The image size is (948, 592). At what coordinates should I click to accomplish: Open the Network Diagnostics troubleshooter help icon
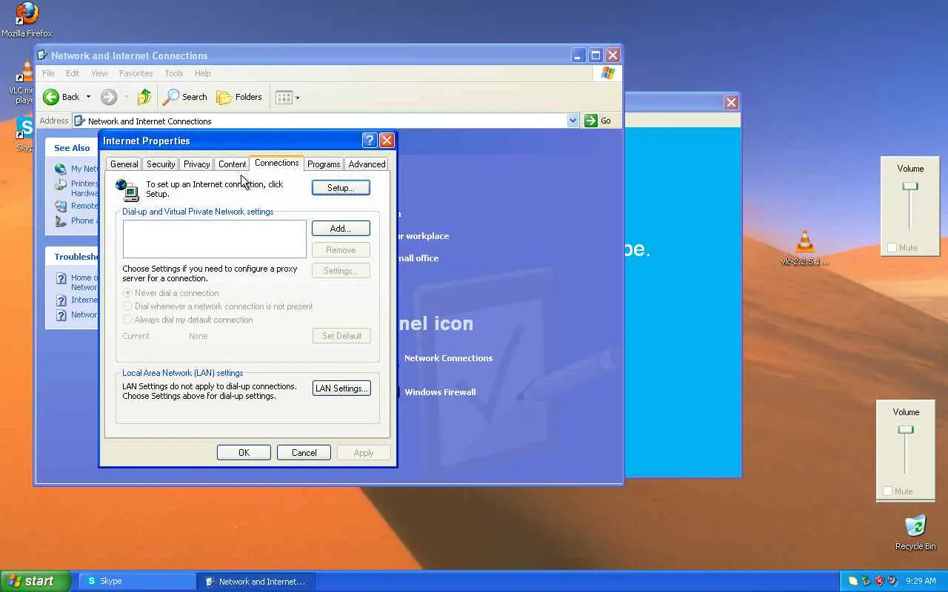pyautogui.click(x=61, y=315)
